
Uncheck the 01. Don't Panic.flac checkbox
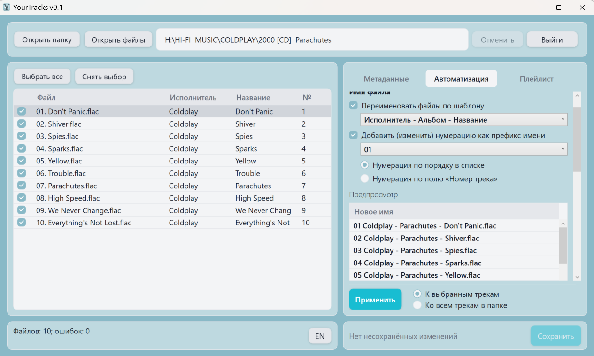pos(22,111)
